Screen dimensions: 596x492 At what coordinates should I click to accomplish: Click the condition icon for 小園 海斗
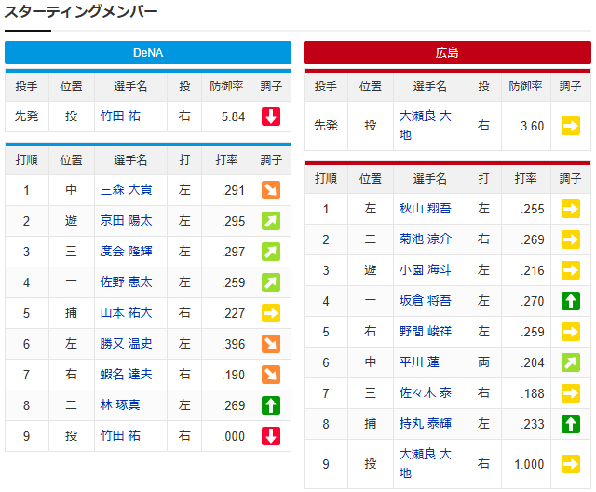tap(571, 270)
